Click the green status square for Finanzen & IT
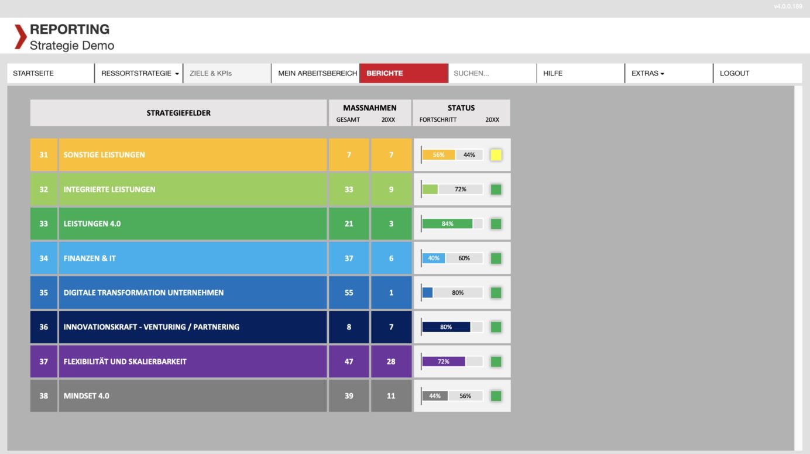The height and width of the screenshot is (454, 810). pos(495,258)
